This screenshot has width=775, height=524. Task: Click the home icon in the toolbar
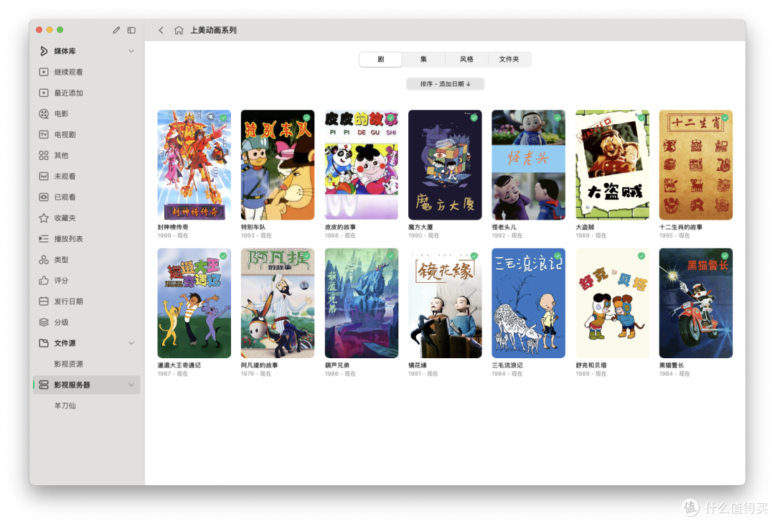click(x=178, y=30)
